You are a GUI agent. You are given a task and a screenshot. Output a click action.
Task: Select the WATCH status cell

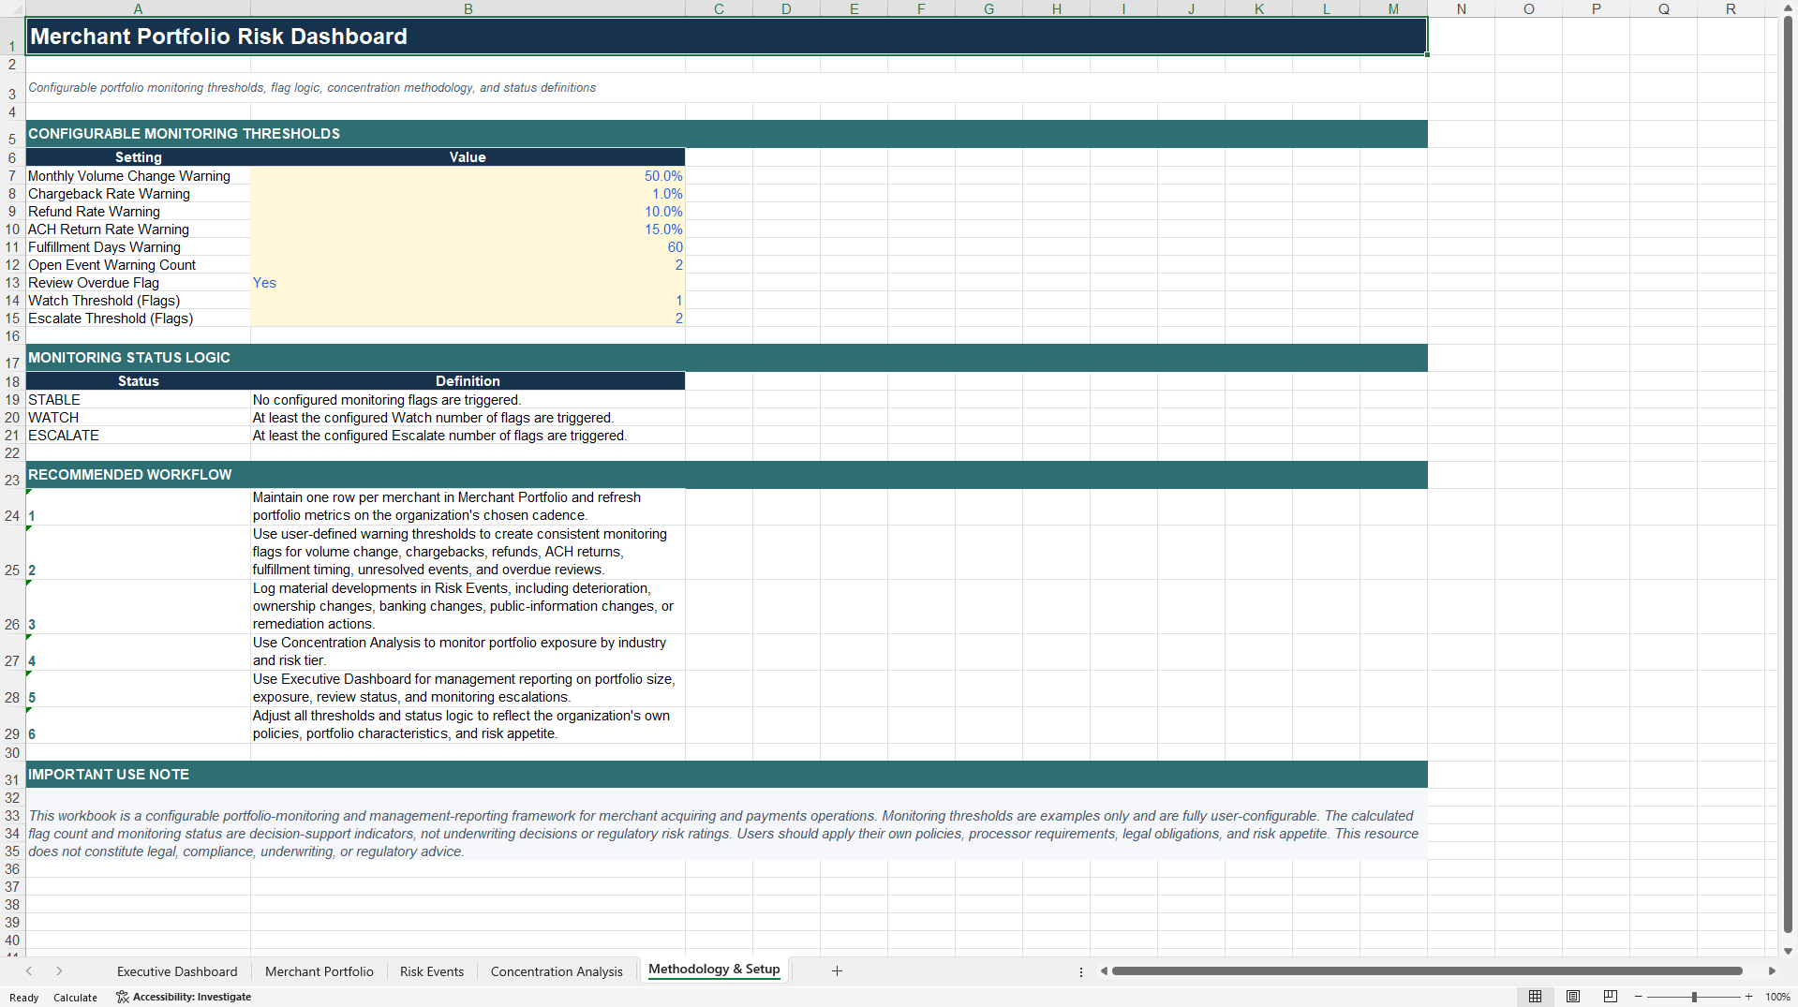tap(138, 418)
